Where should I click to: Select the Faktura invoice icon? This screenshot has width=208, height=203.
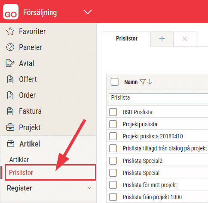(10, 111)
